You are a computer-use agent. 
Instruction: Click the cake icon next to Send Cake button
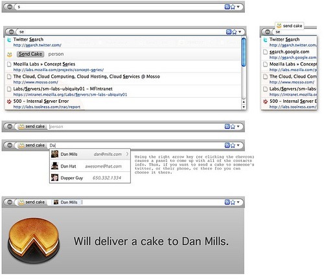pyautogui.click(x=9, y=54)
